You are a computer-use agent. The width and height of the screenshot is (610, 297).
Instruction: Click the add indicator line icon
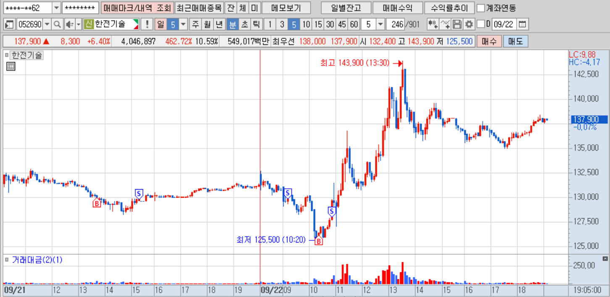tap(445, 24)
